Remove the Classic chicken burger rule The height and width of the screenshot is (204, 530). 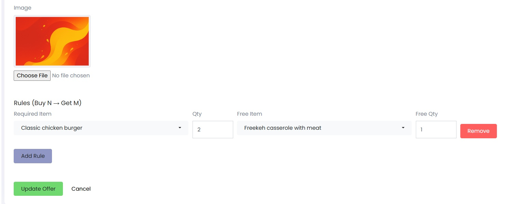click(478, 131)
